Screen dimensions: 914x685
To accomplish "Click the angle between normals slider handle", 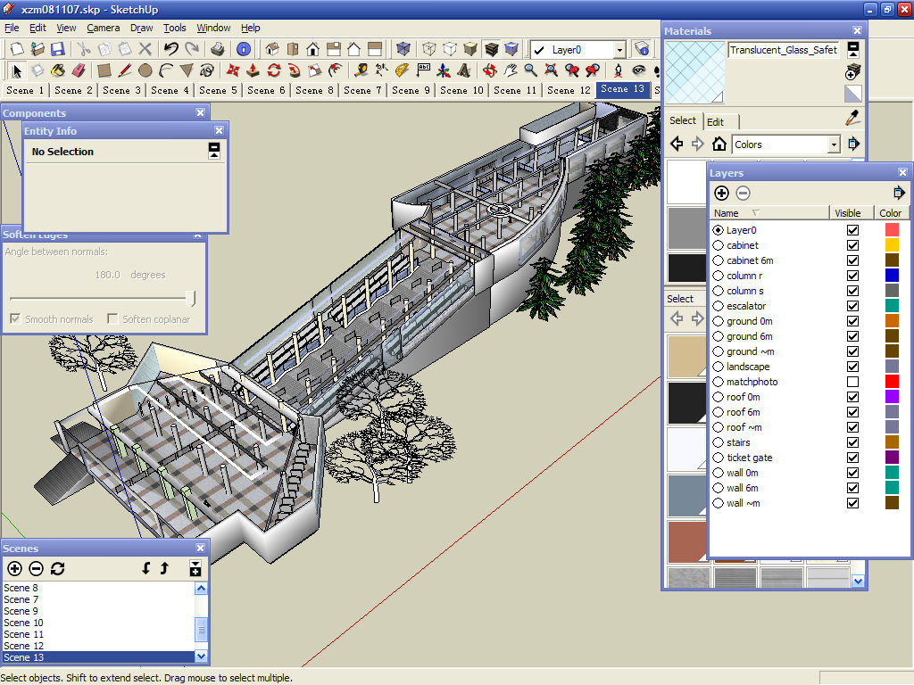I will [191, 298].
